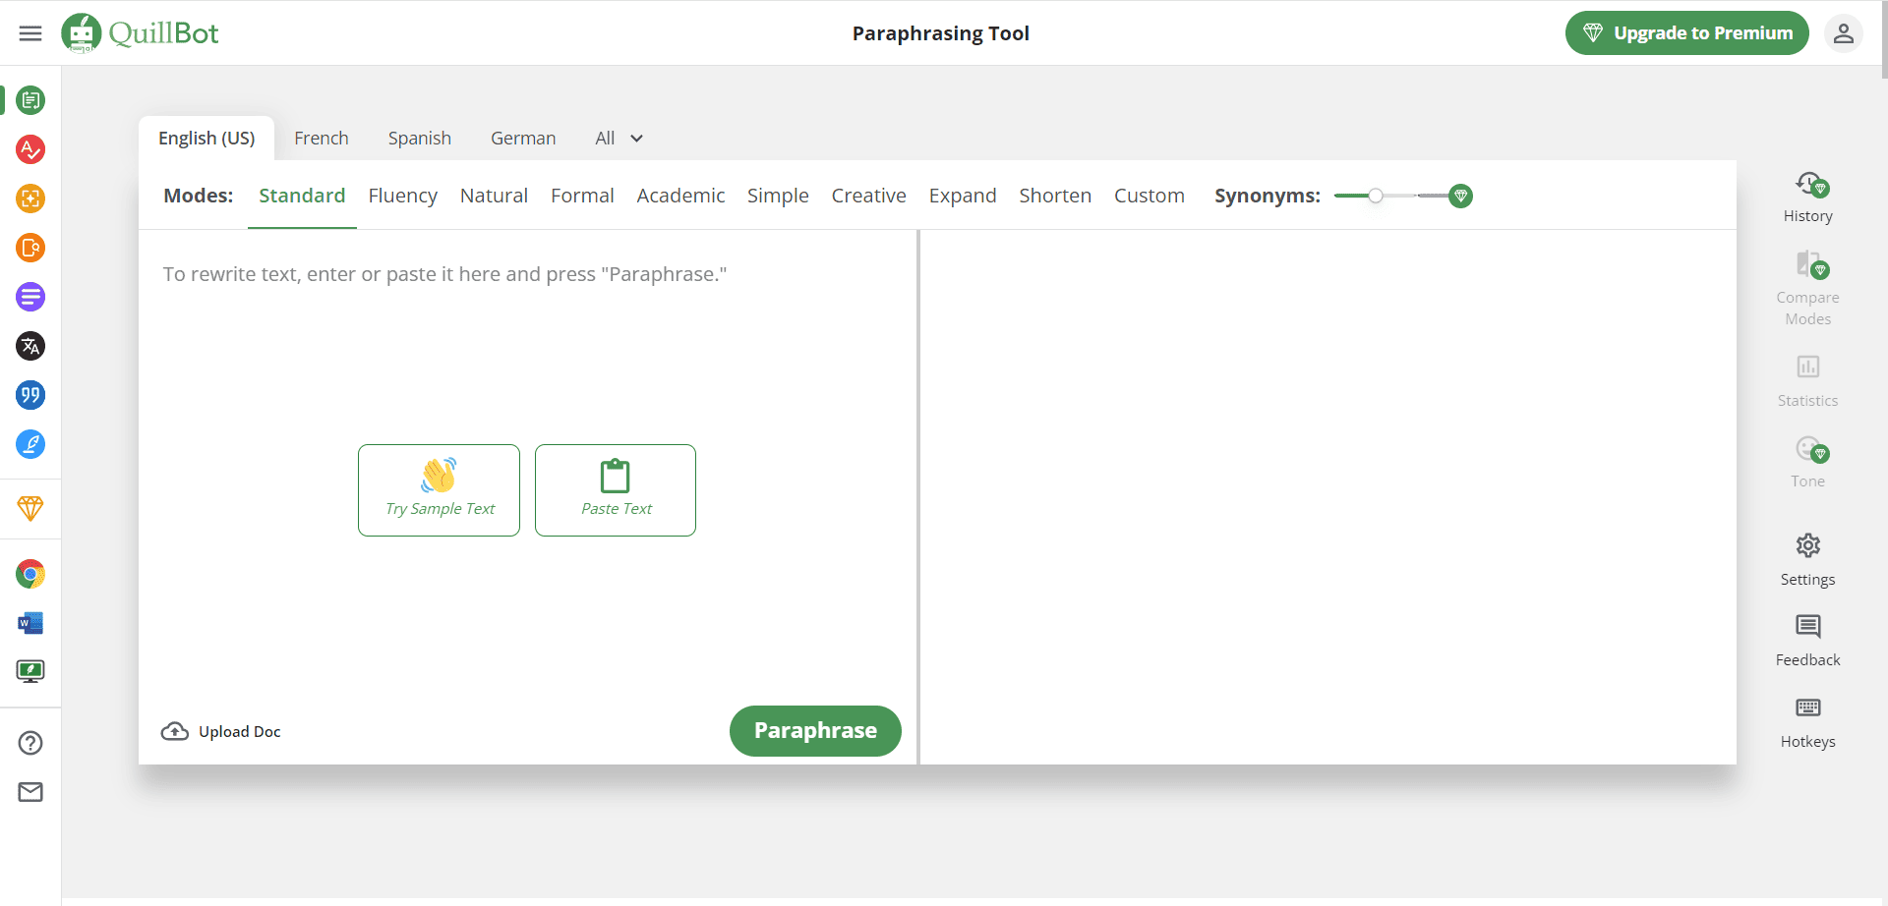Open the Help center question mark icon
The width and height of the screenshot is (1888, 906).
coord(30,743)
